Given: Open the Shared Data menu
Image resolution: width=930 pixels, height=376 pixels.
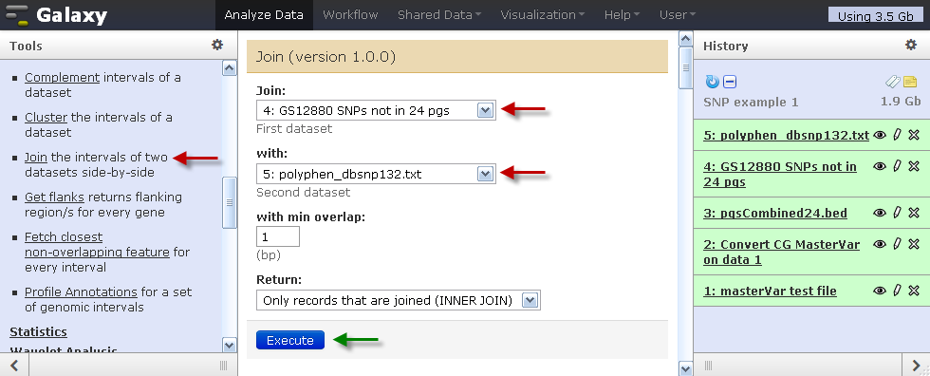Looking at the screenshot, I should (x=438, y=15).
